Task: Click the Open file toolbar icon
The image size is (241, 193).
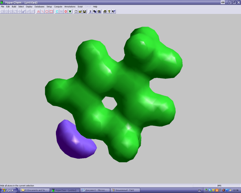Action: 80,12
